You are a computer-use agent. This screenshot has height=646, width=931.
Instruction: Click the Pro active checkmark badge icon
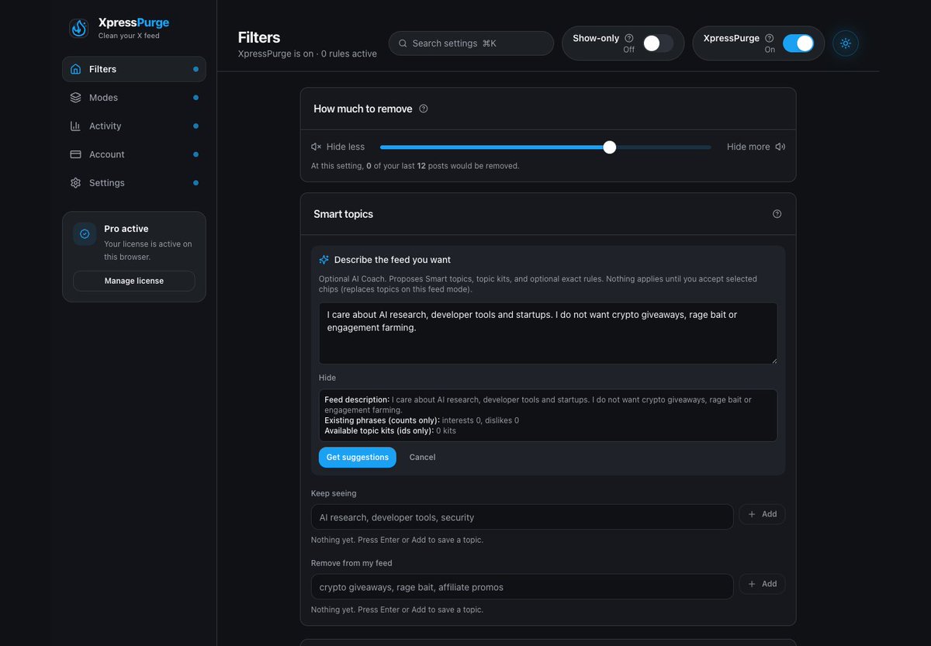(x=85, y=233)
